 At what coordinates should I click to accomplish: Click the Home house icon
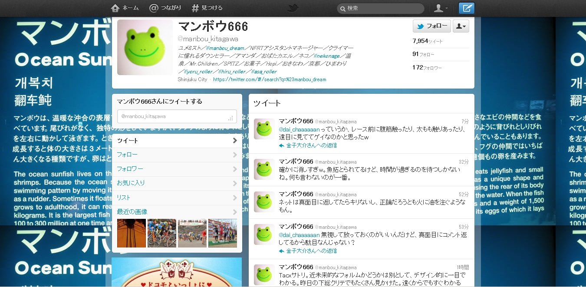[115, 8]
